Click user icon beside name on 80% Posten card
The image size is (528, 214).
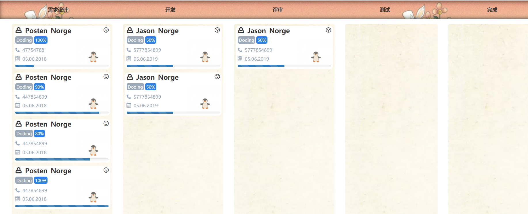19,124
